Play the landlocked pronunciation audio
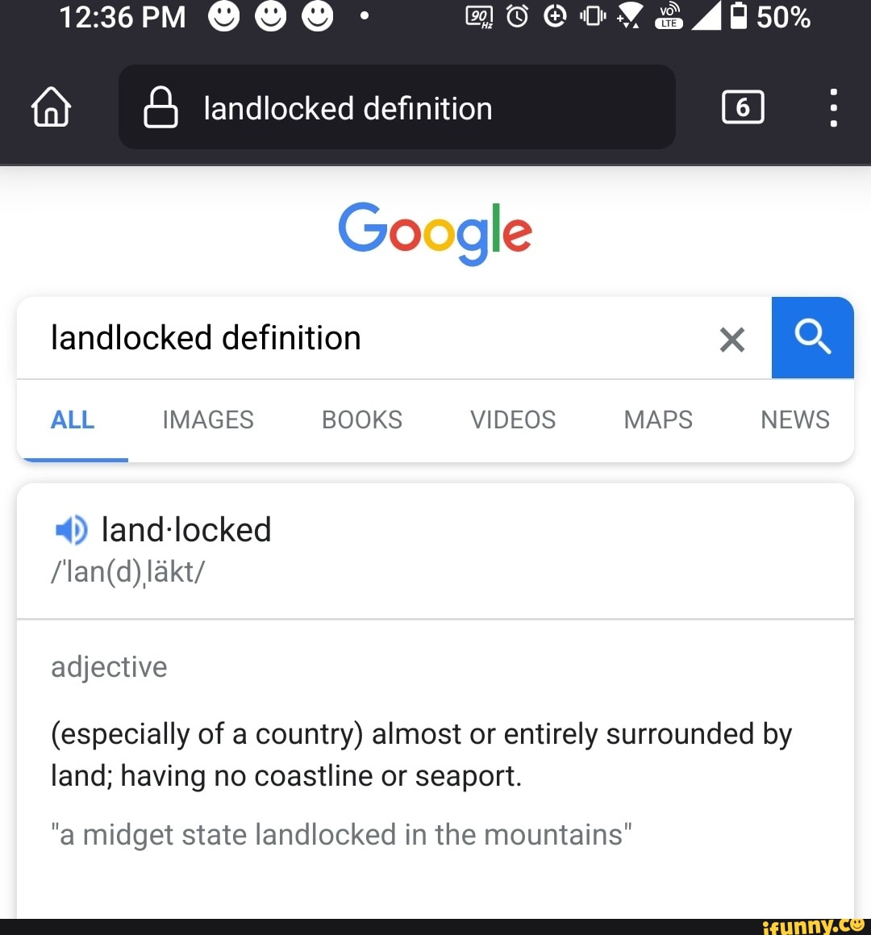Image resolution: width=871 pixels, height=935 pixels. (x=71, y=530)
